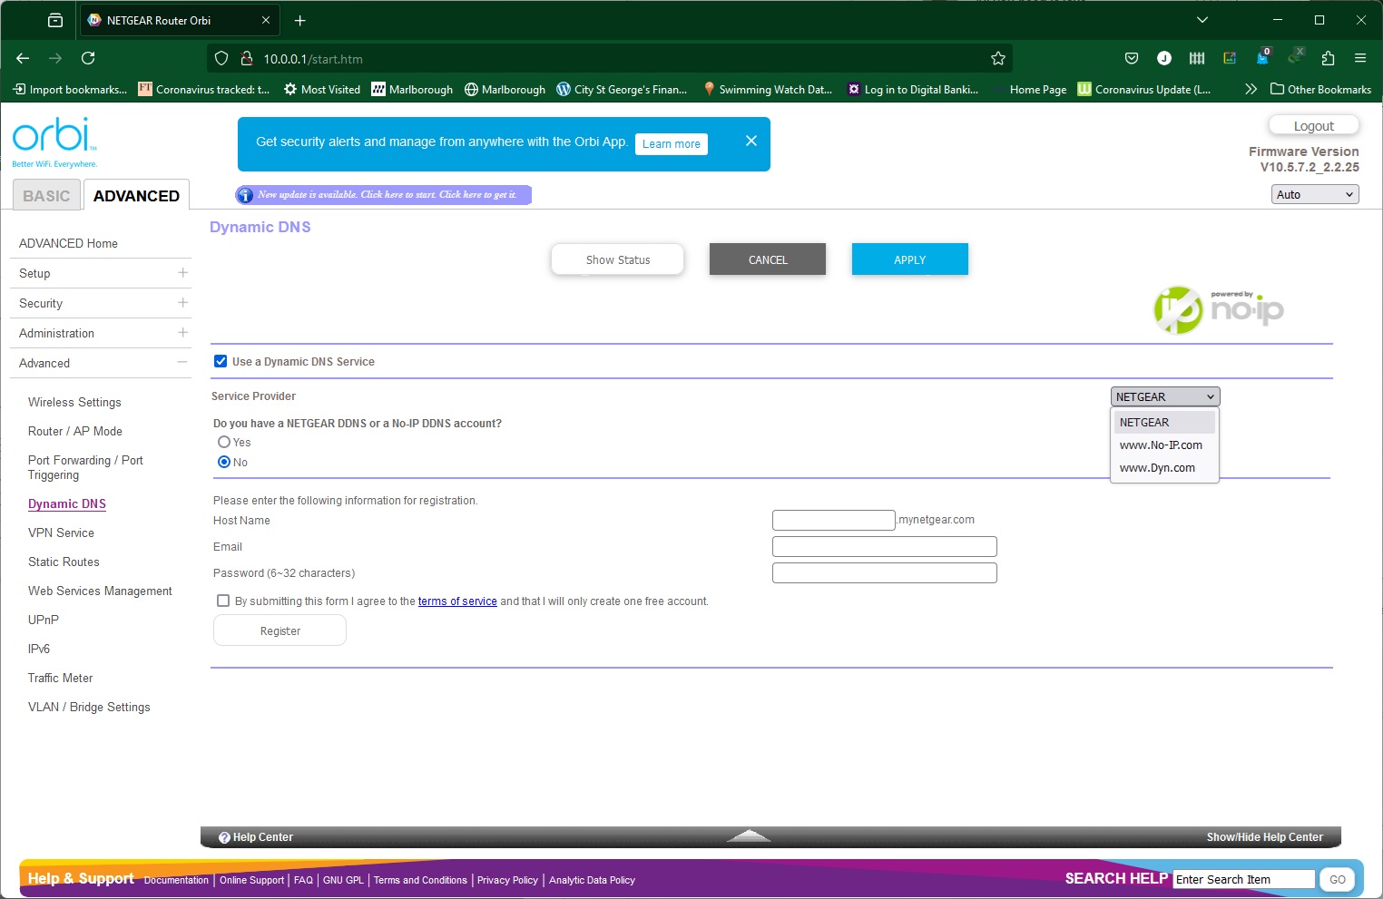Screen dimensions: 1383x899
Task: Click the green extension icon with X badge
Action: [1296, 56]
